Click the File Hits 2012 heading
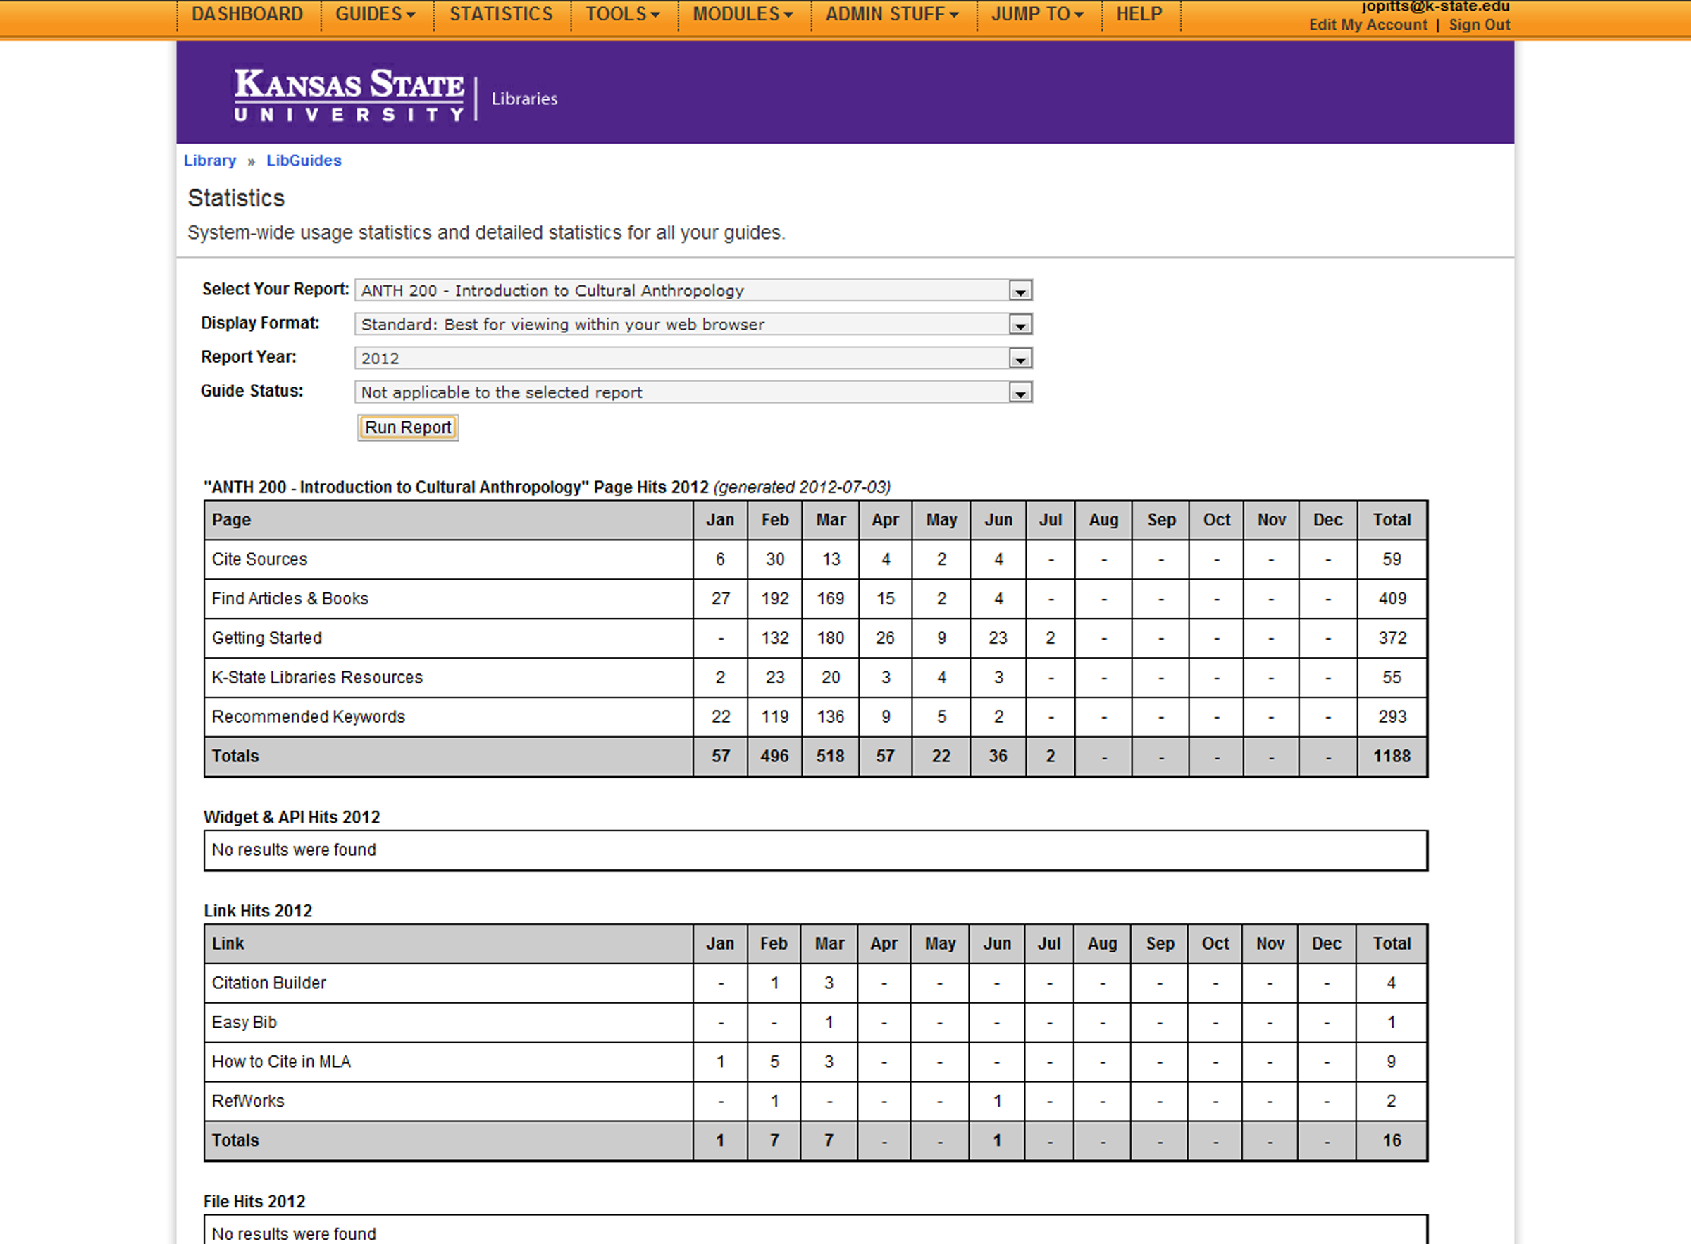This screenshot has width=1691, height=1244. coord(254,1201)
